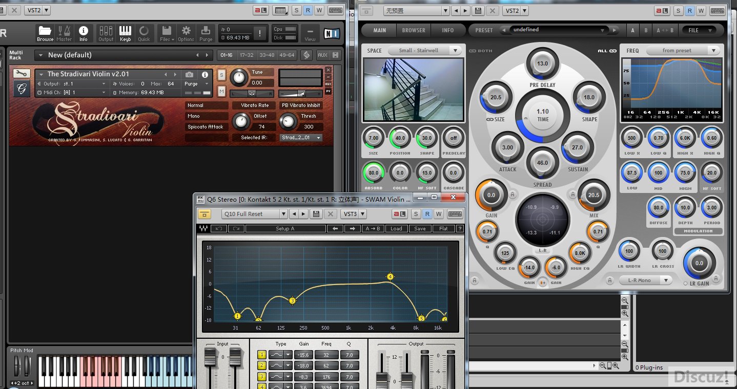Open the Q10 Full Reset preset dropdown
The width and height of the screenshot is (737, 389).
tap(254, 214)
